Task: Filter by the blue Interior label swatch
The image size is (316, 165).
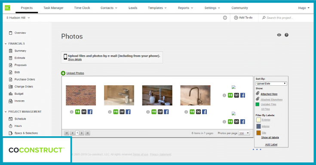Action: click(x=258, y=126)
